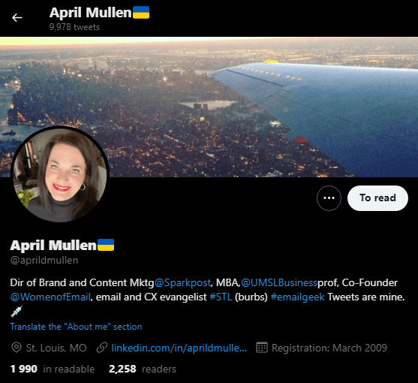View April Mullen's profile picture

[60, 174]
